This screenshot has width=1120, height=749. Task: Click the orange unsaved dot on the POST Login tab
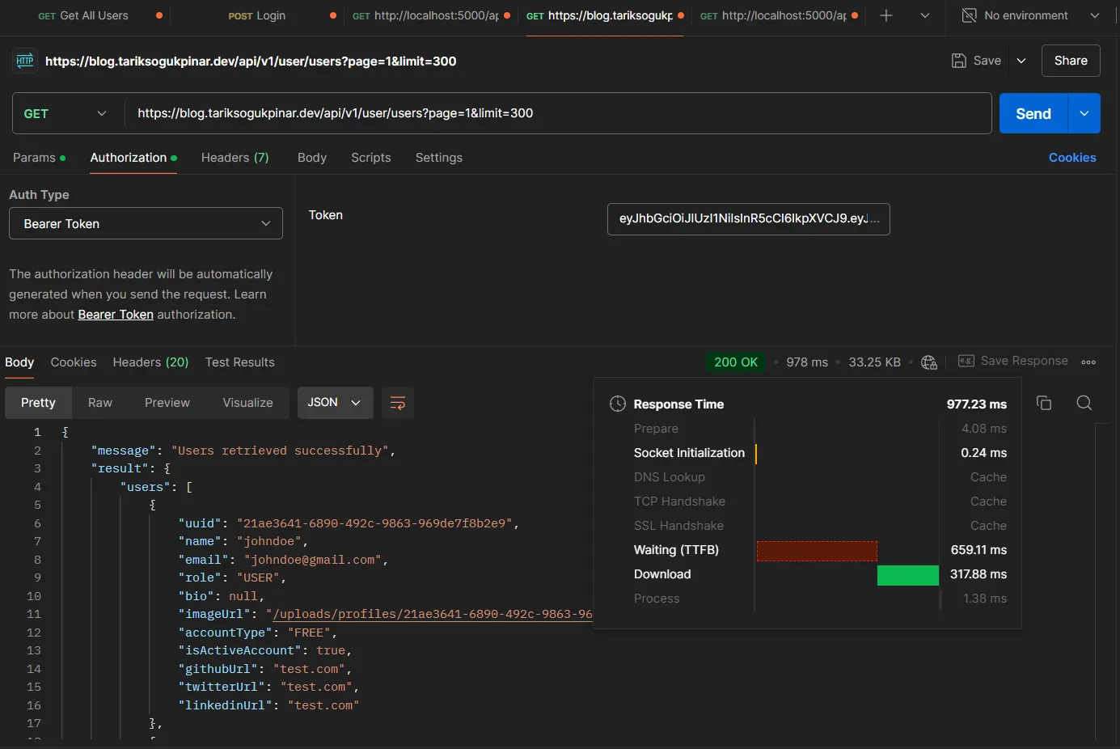point(333,15)
